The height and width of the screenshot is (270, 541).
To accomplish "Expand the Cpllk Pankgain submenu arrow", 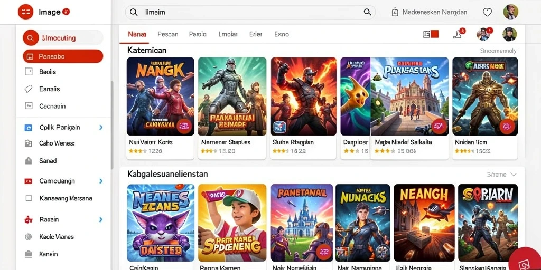I will pyautogui.click(x=101, y=128).
